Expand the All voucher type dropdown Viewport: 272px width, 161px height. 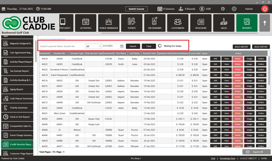[93, 46]
